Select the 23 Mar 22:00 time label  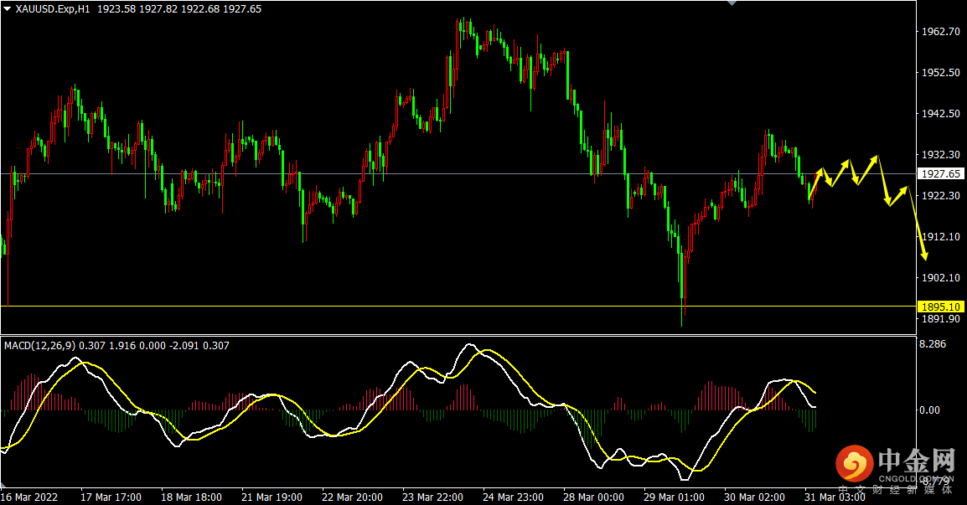(432, 497)
